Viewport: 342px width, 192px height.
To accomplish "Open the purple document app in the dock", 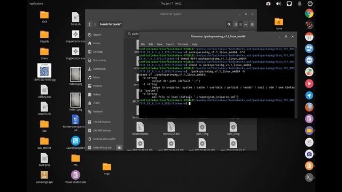I will pyautogui.click(x=309, y=119).
